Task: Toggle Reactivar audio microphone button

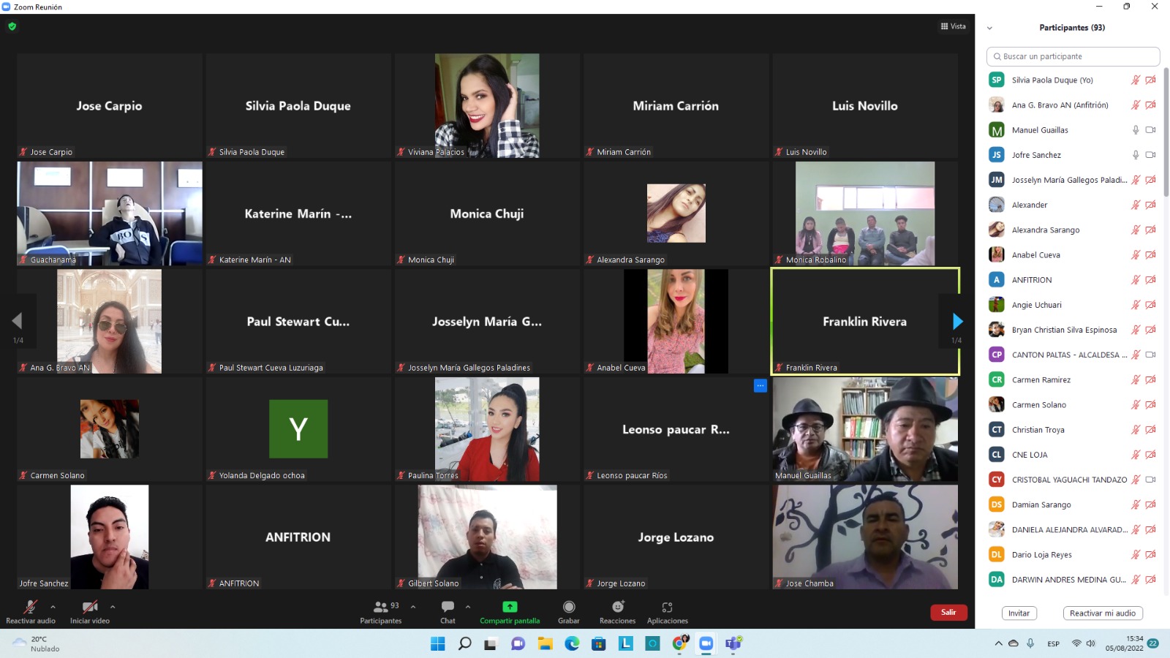Action: (x=30, y=607)
